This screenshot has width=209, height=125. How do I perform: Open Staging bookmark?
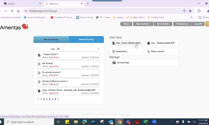118,17
